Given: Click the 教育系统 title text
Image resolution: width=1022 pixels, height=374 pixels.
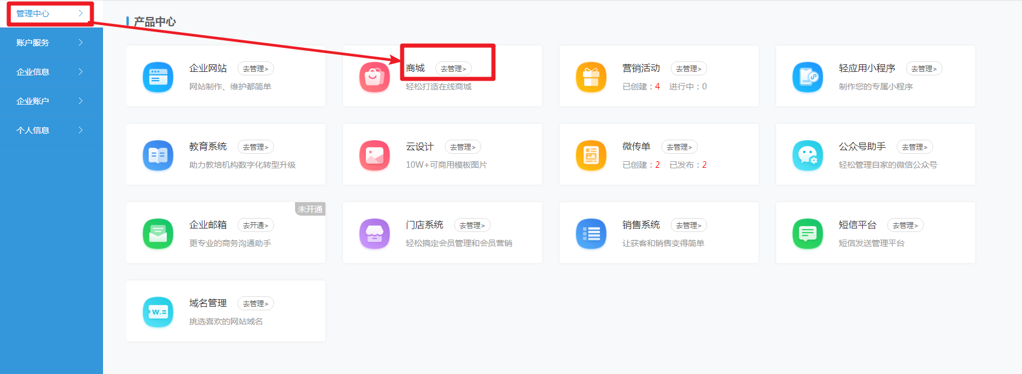Looking at the screenshot, I should pos(208,147).
